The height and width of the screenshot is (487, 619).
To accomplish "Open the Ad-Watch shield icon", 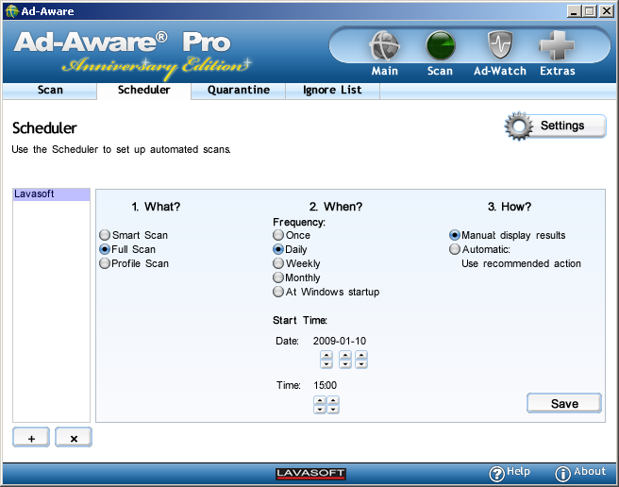I will click(500, 45).
